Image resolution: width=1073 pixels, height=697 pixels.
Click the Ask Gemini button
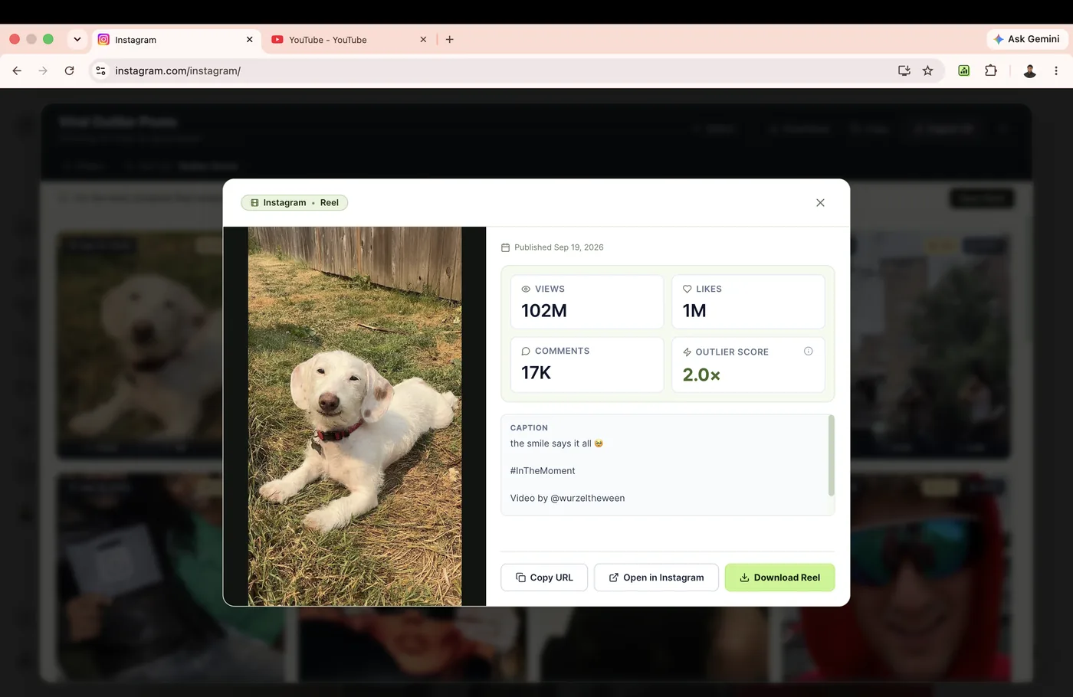tap(1026, 39)
